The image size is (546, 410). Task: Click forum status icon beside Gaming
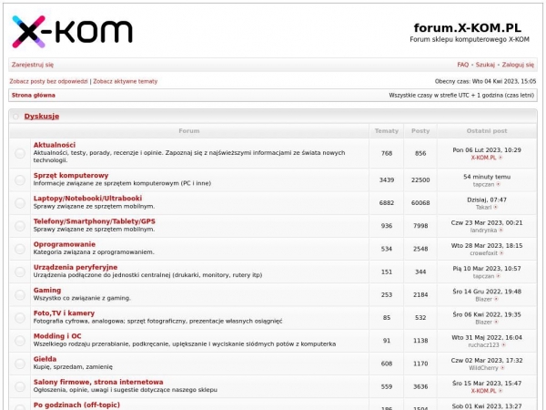click(20, 295)
